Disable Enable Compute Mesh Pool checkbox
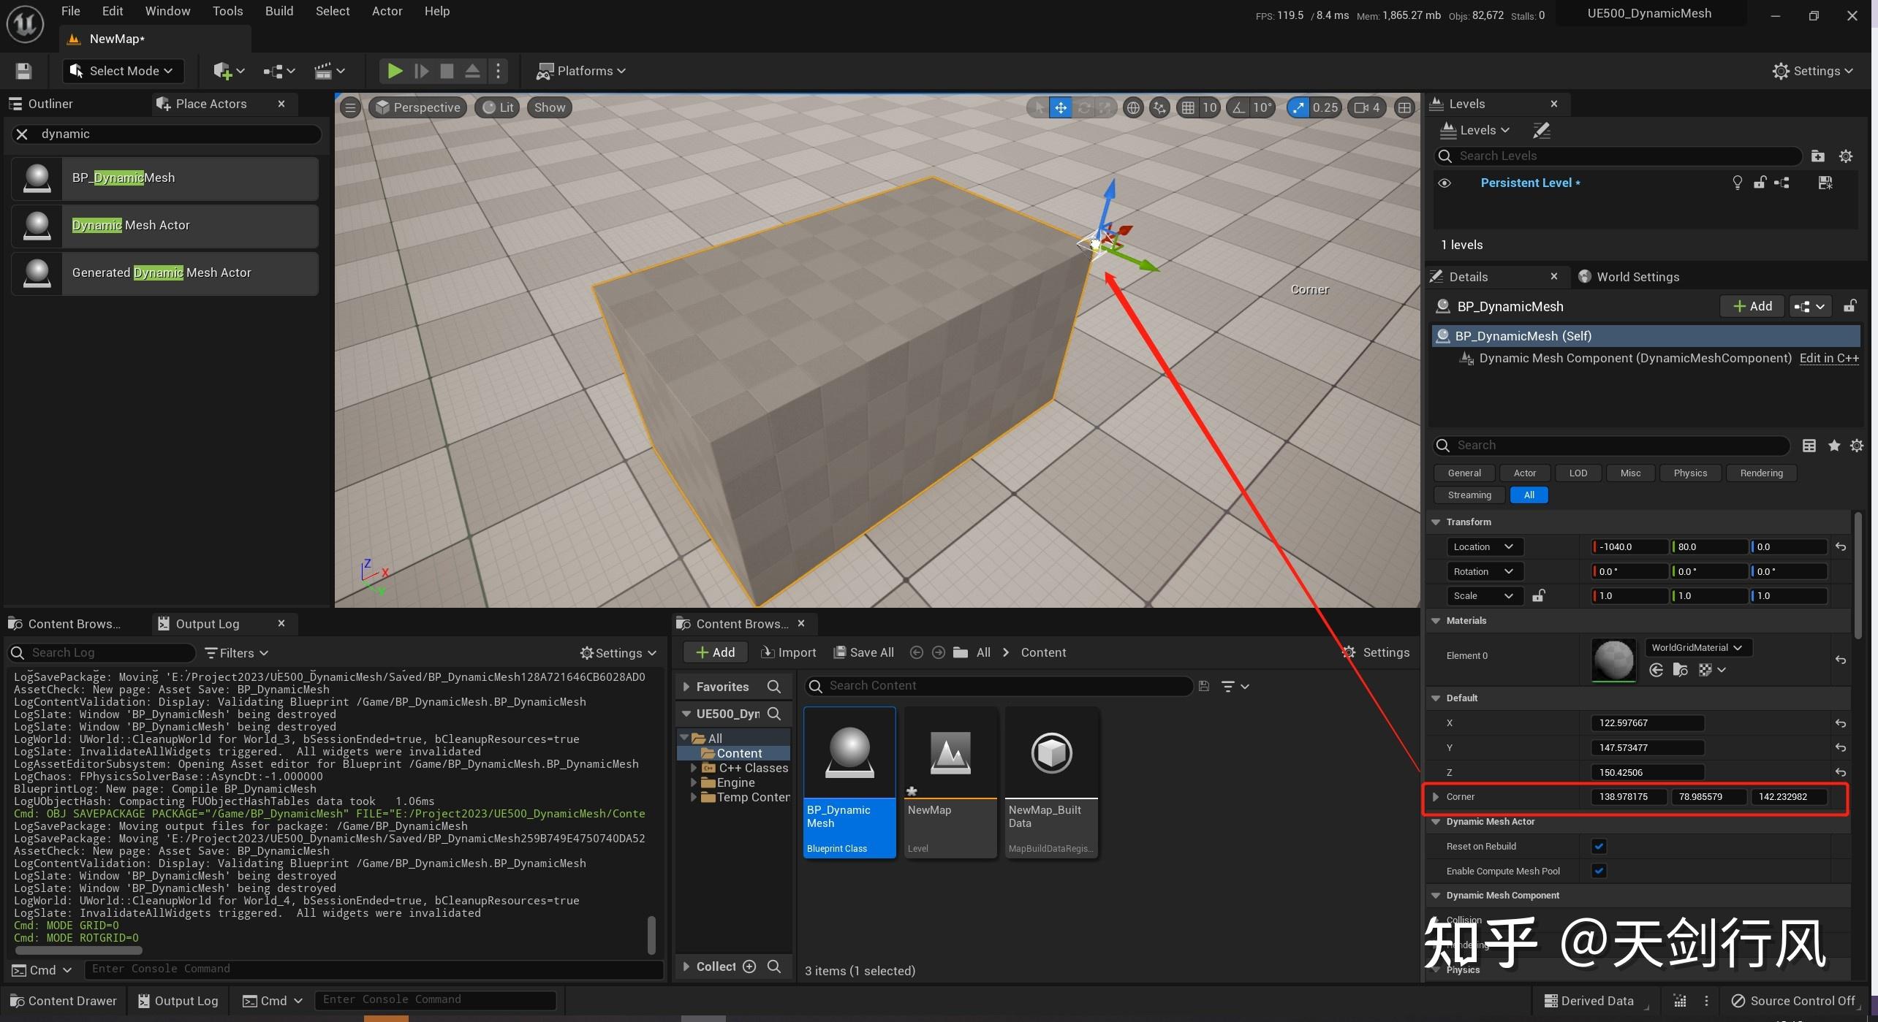Viewport: 1878px width, 1022px height. (x=1599, y=871)
